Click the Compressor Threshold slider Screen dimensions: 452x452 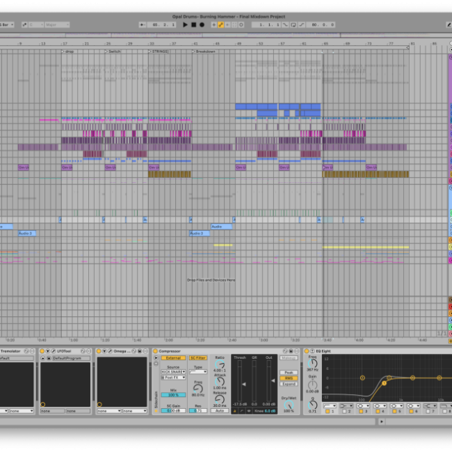239,382
